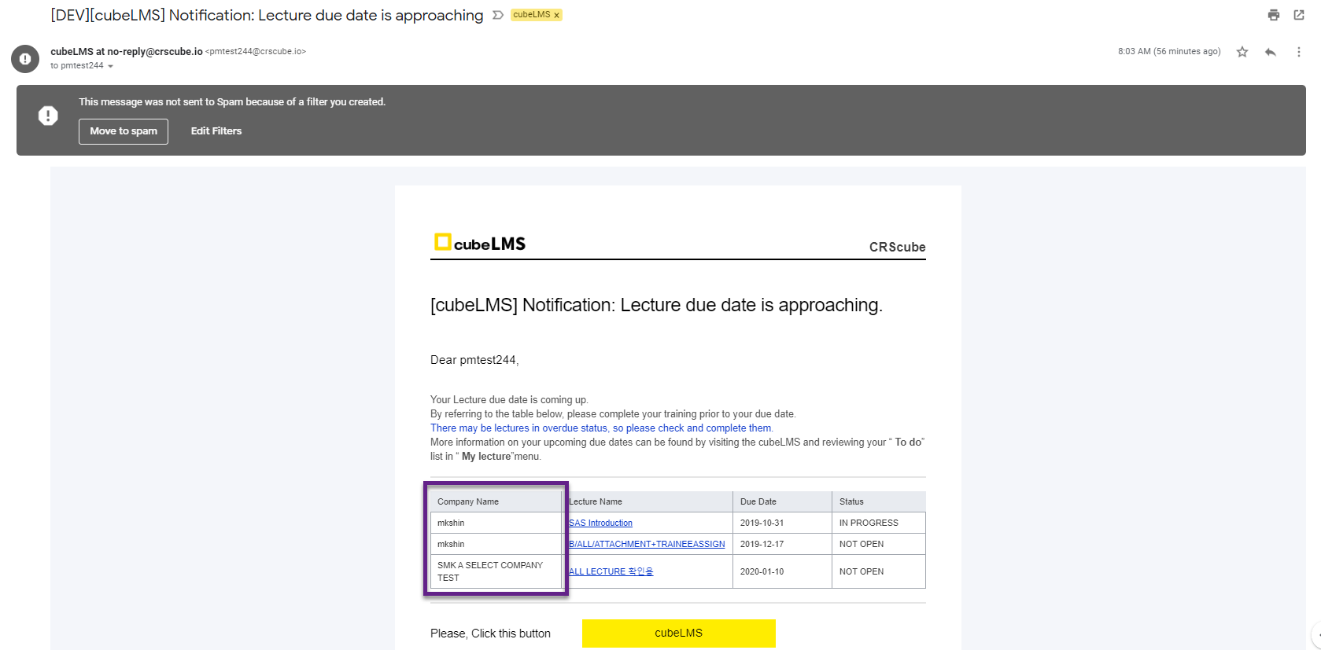Print this email using the printer icon

[1273, 15]
